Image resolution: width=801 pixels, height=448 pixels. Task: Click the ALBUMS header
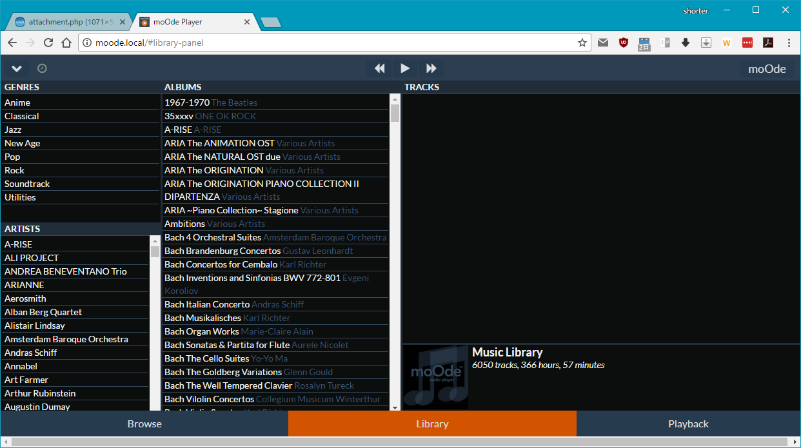pos(183,87)
